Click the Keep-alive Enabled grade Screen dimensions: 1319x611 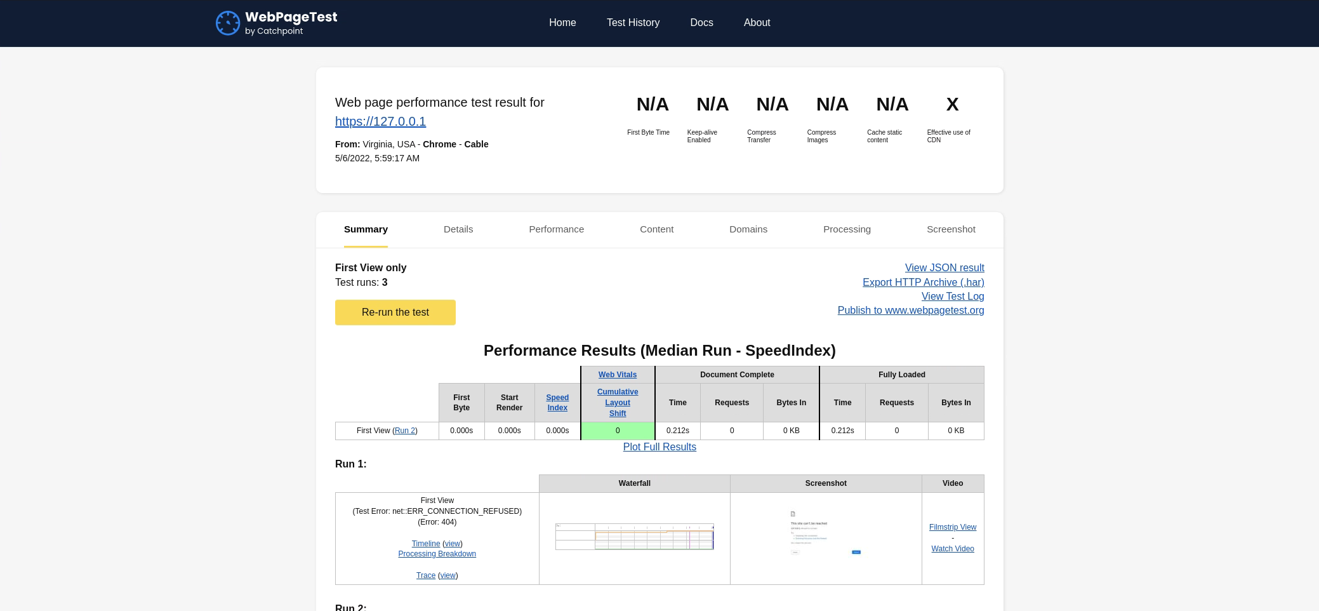coord(712,104)
